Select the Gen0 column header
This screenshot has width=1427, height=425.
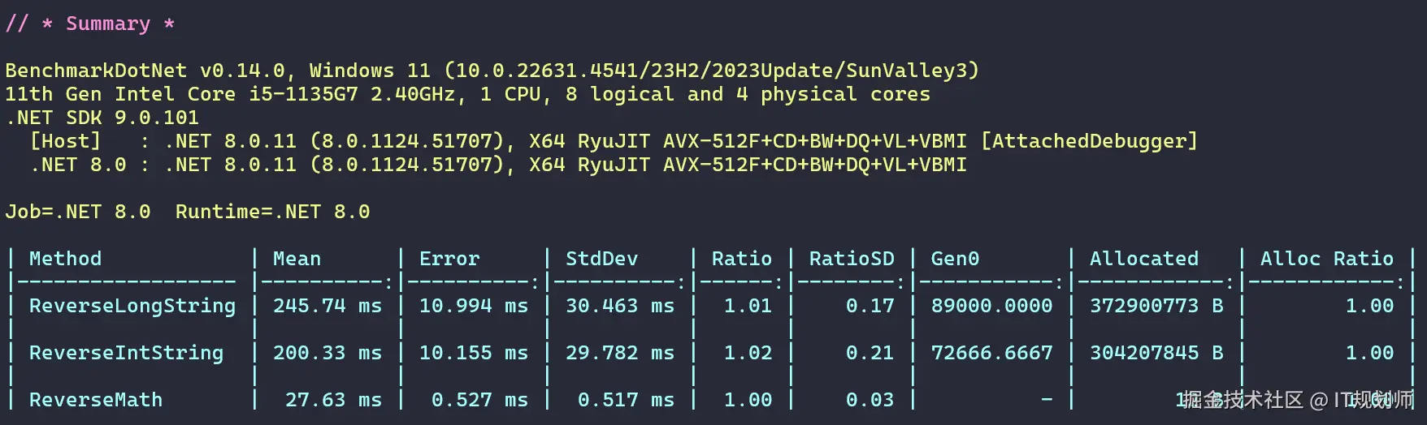pos(955,259)
